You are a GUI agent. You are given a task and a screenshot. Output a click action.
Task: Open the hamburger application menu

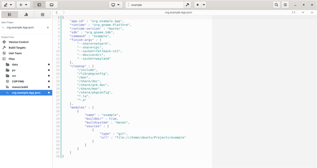click(x=285, y=5)
